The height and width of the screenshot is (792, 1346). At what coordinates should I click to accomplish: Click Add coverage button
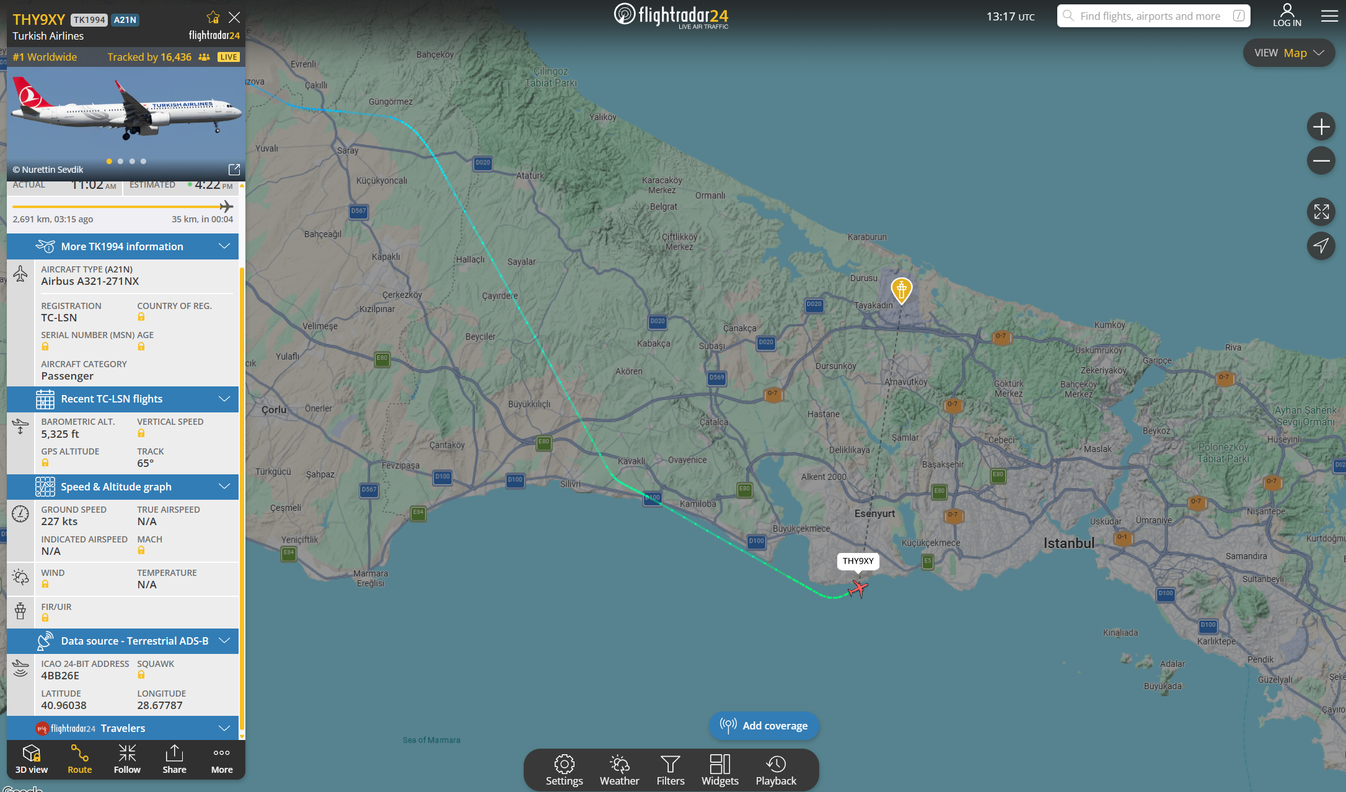pyautogui.click(x=763, y=726)
